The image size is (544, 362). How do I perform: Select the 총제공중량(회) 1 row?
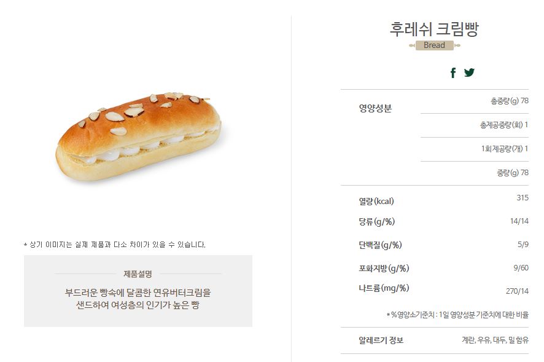point(475,125)
